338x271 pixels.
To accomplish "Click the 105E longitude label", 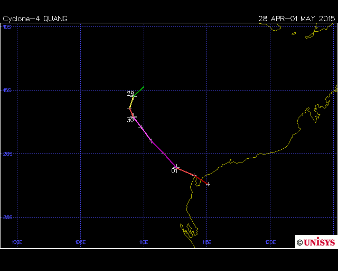I will [80, 242].
